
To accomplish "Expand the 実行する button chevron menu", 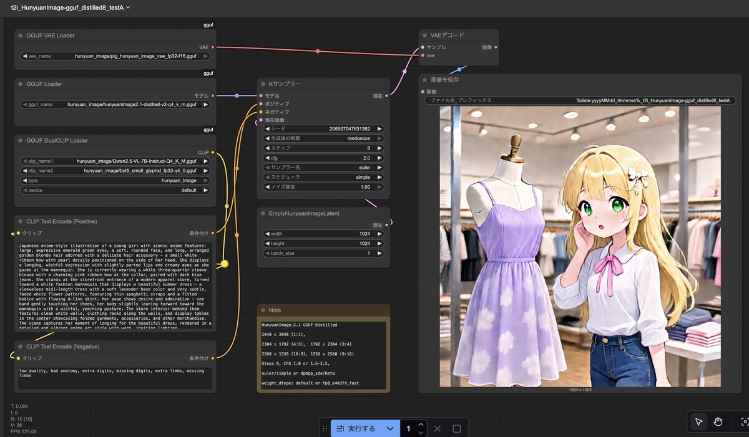I will tap(390, 428).
